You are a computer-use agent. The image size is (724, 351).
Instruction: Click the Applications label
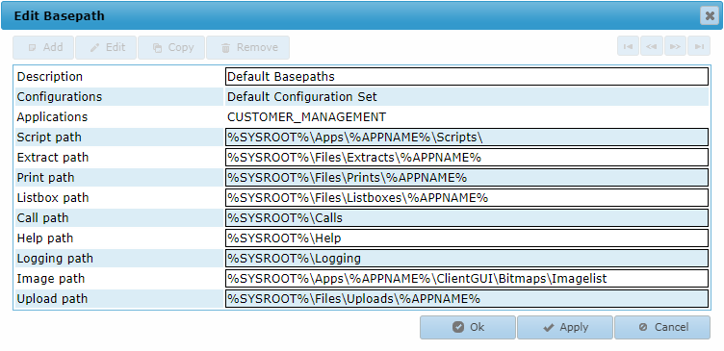pos(52,117)
